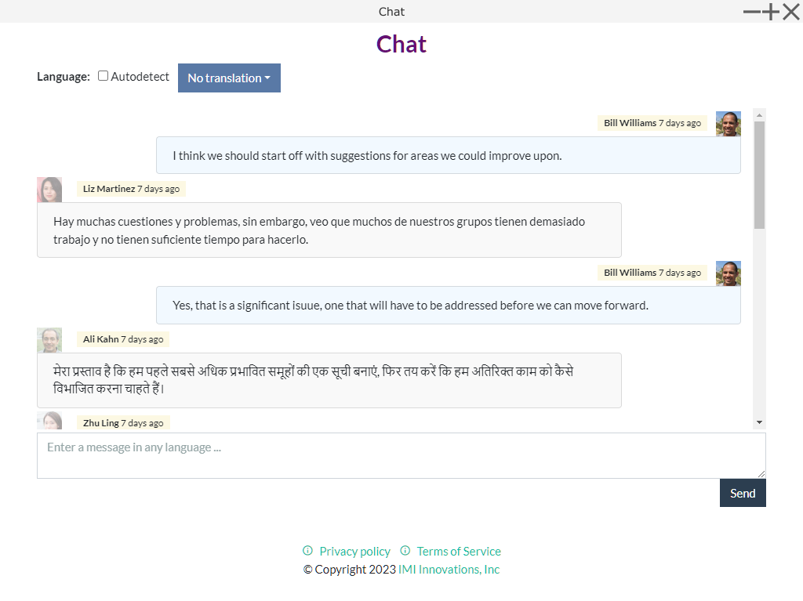Enable the Autodetect language checkbox

[x=103, y=76]
